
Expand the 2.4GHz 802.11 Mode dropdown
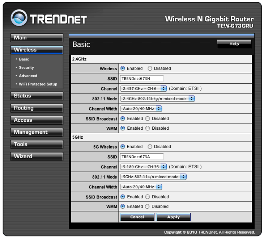coord(157,99)
